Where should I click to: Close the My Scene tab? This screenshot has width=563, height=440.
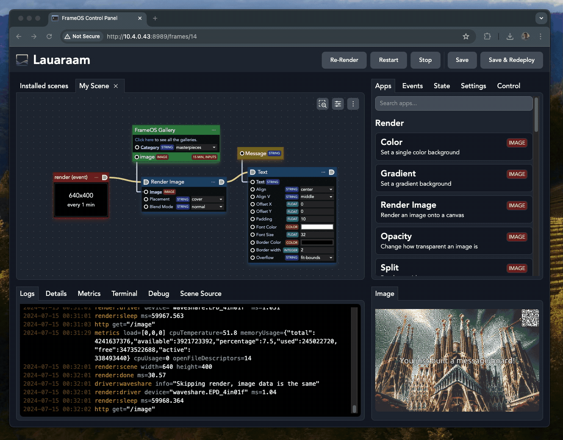pos(116,86)
